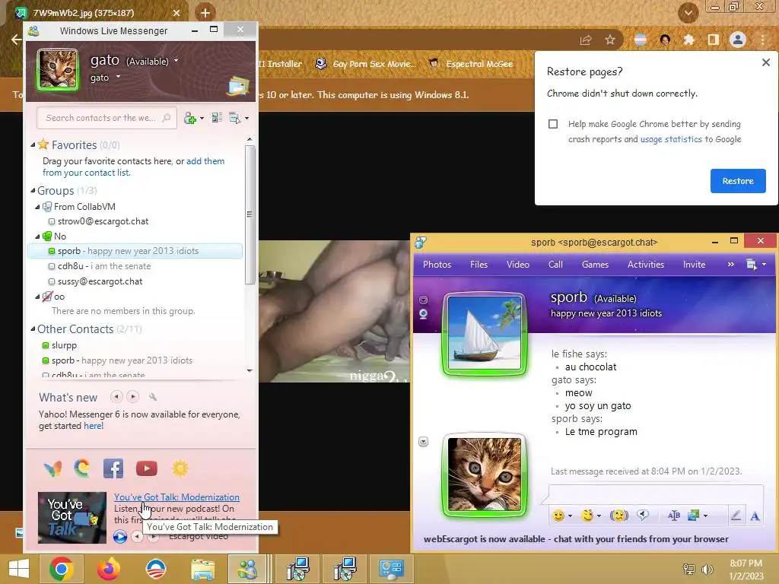Open Chrome side panel icon

pyautogui.click(x=714, y=40)
